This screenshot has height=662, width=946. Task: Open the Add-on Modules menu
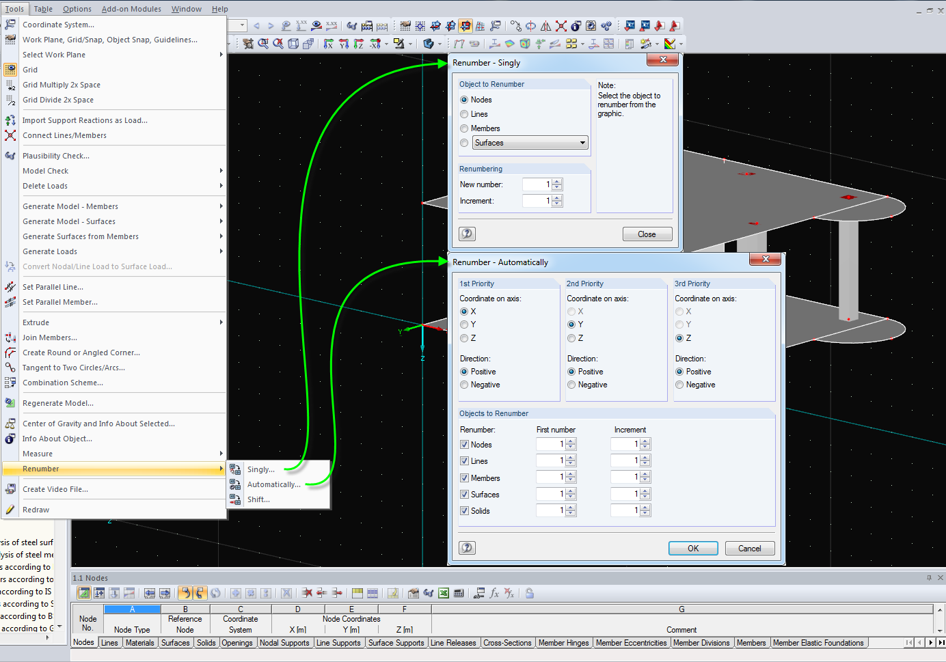tap(131, 9)
